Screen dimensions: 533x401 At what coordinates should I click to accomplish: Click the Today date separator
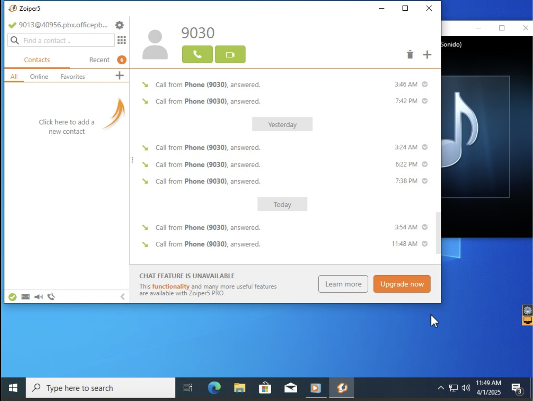click(283, 204)
